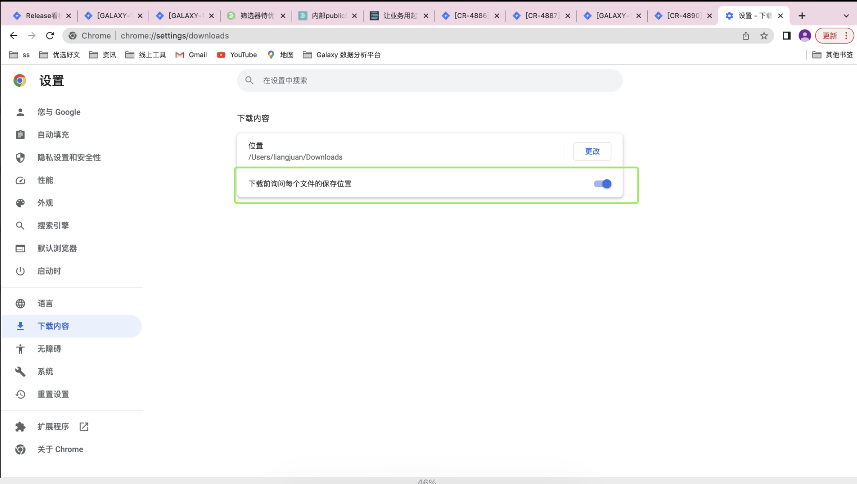This screenshot has height=484, width=857.
Task: Select the 下载内容 sidebar menu item
Action: pyautogui.click(x=53, y=326)
